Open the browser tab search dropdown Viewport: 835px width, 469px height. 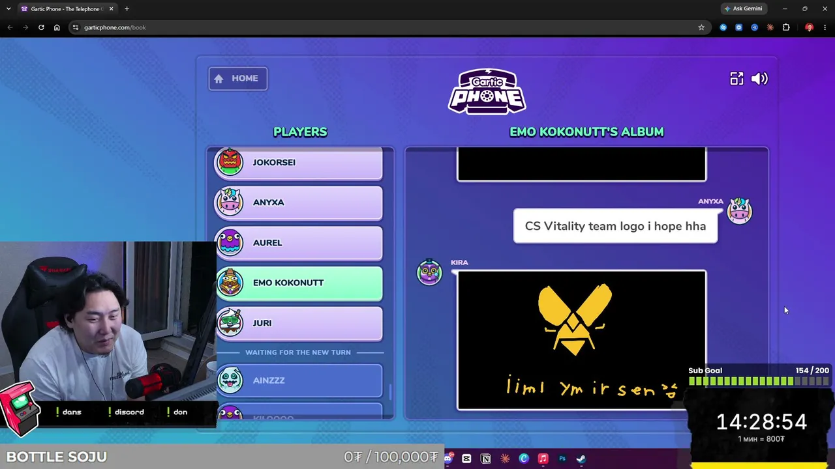point(8,9)
